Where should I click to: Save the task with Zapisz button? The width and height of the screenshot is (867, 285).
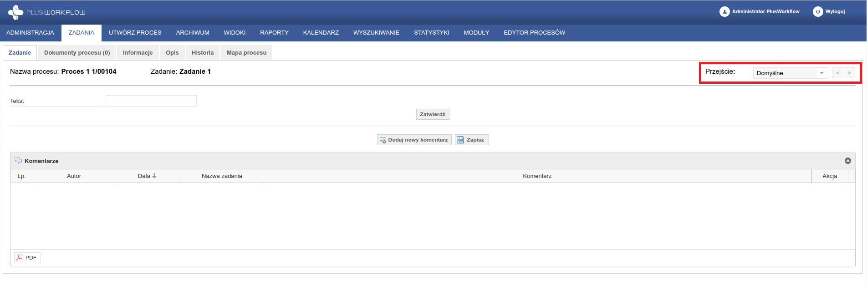472,140
